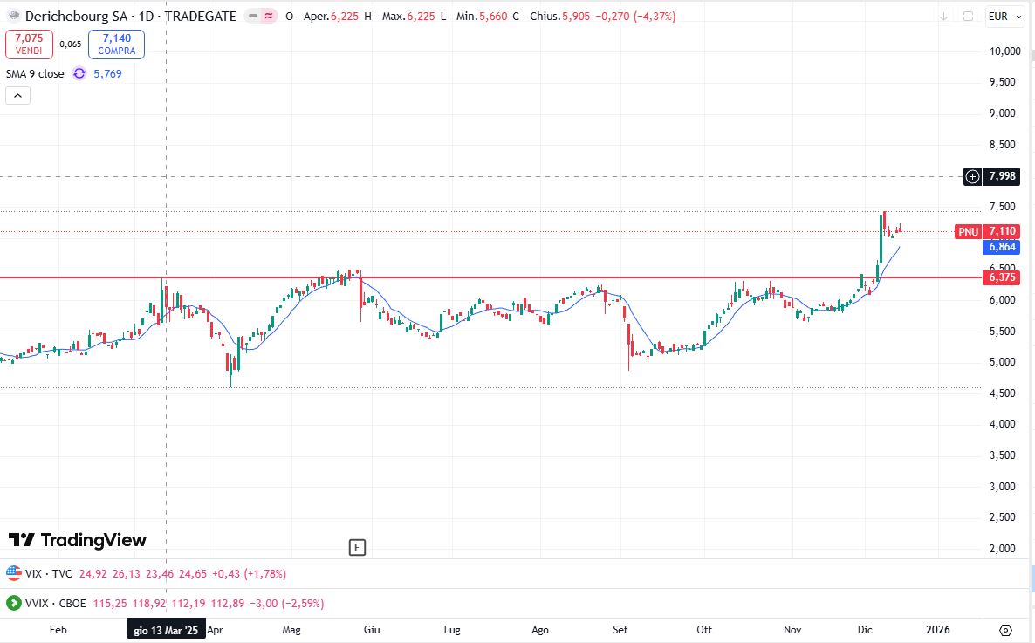Image resolution: width=1035 pixels, height=643 pixels.
Task: Select the VIX · TVC pane legend
Action: [49, 574]
